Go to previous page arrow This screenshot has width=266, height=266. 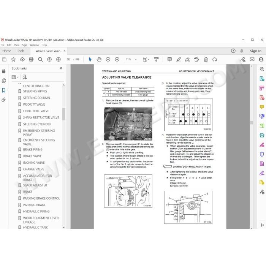pyautogui.click(x=49, y=59)
